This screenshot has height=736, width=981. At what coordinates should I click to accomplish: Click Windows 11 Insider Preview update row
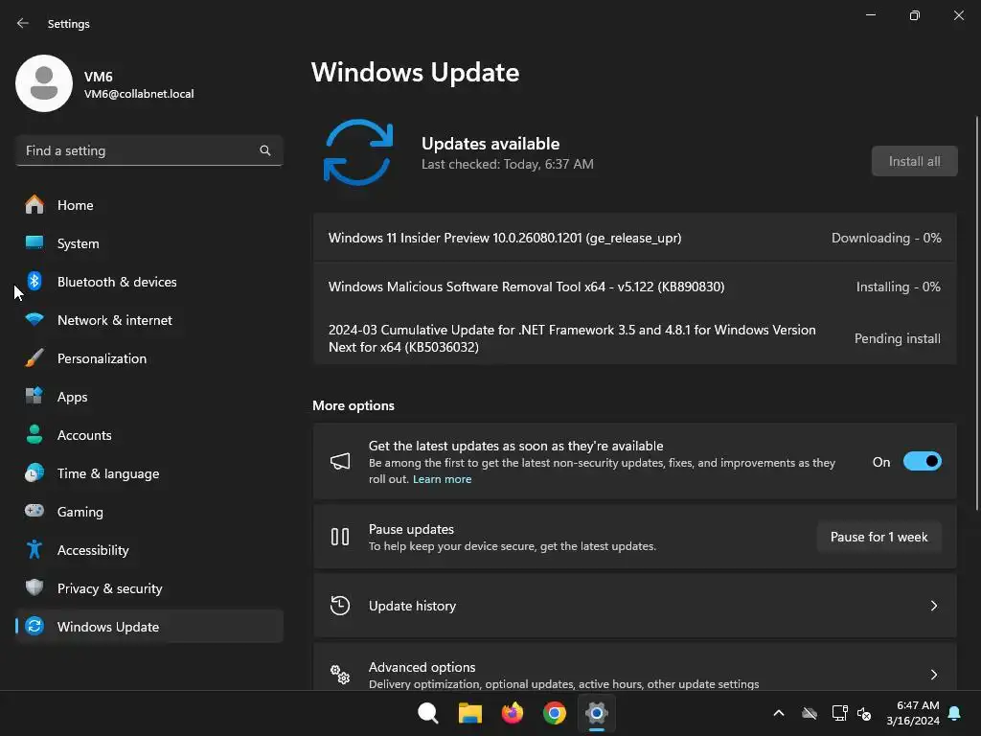coord(634,238)
